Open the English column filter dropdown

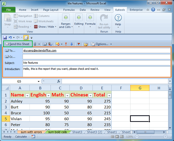point(48,96)
